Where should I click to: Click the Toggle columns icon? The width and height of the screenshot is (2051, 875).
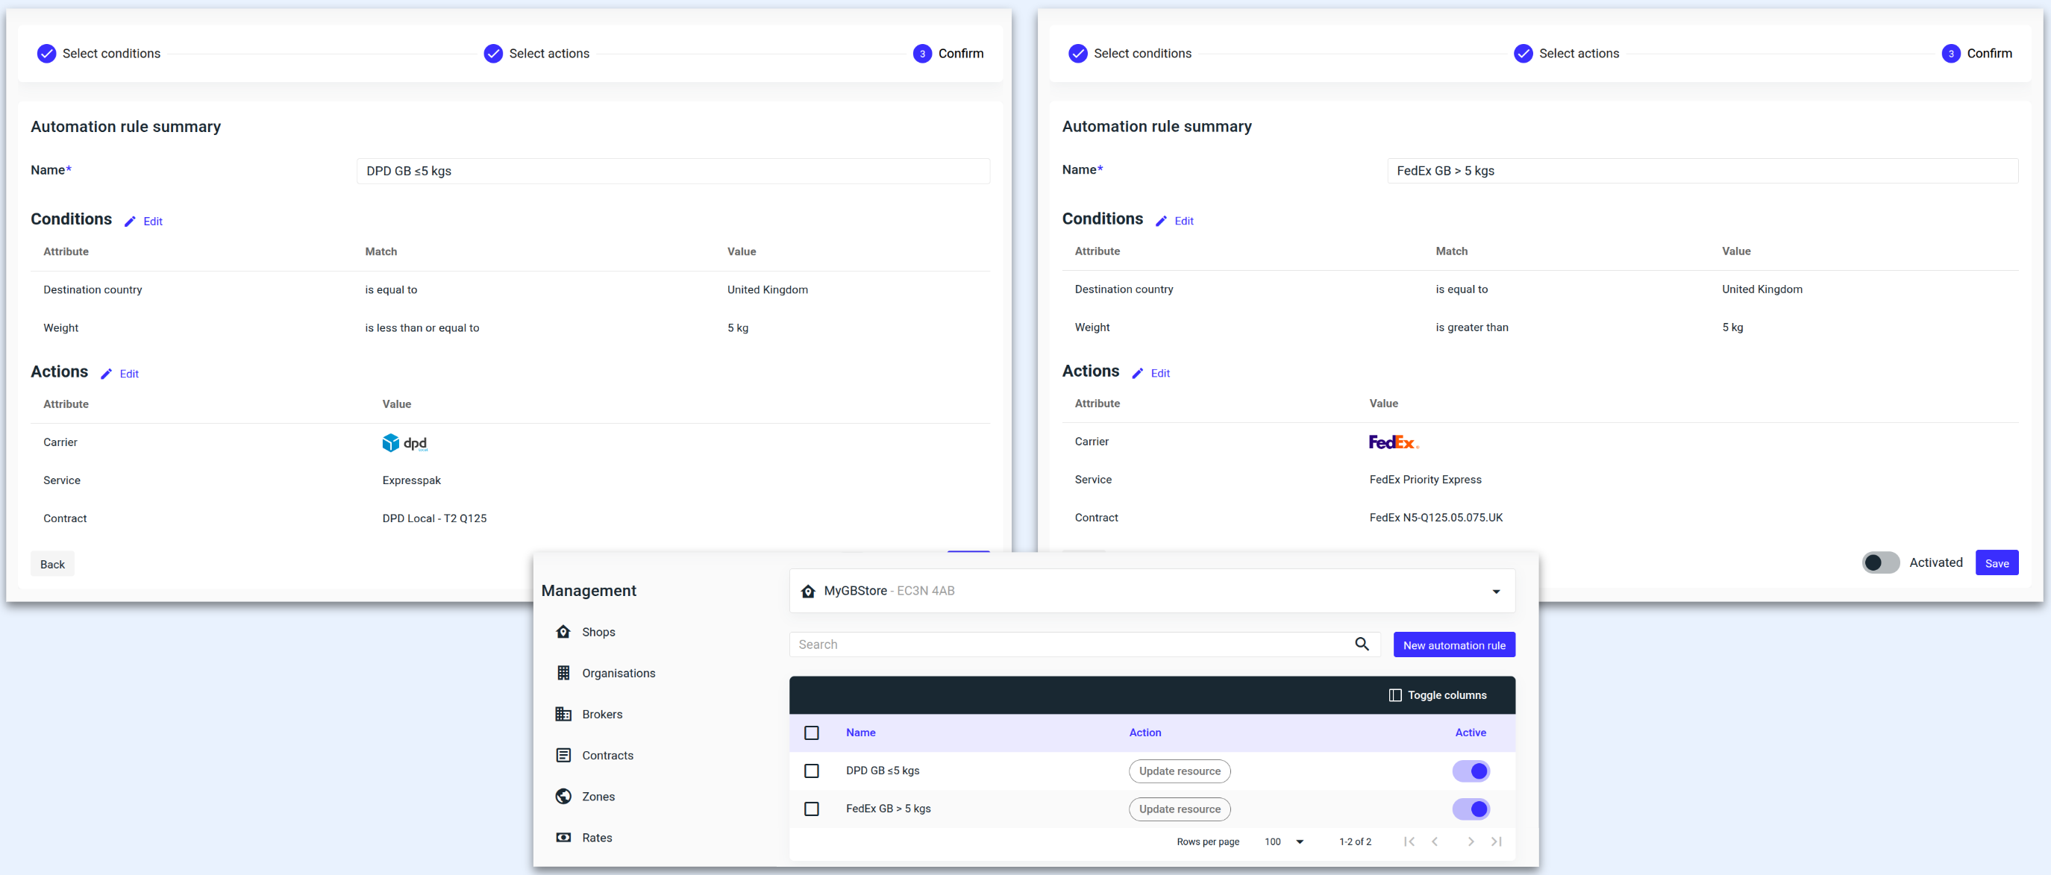pos(1395,695)
